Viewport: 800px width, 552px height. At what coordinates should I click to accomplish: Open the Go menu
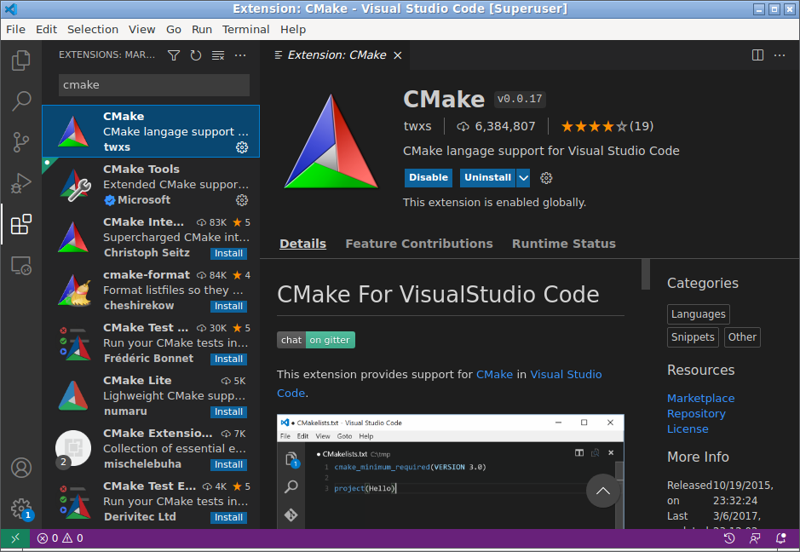(174, 30)
